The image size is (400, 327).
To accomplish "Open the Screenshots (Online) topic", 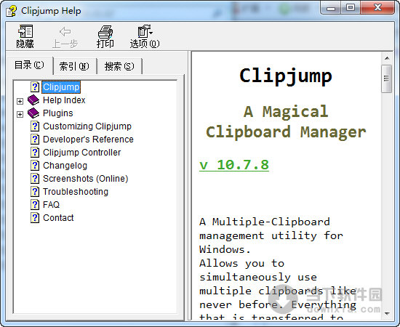I will [x=86, y=179].
